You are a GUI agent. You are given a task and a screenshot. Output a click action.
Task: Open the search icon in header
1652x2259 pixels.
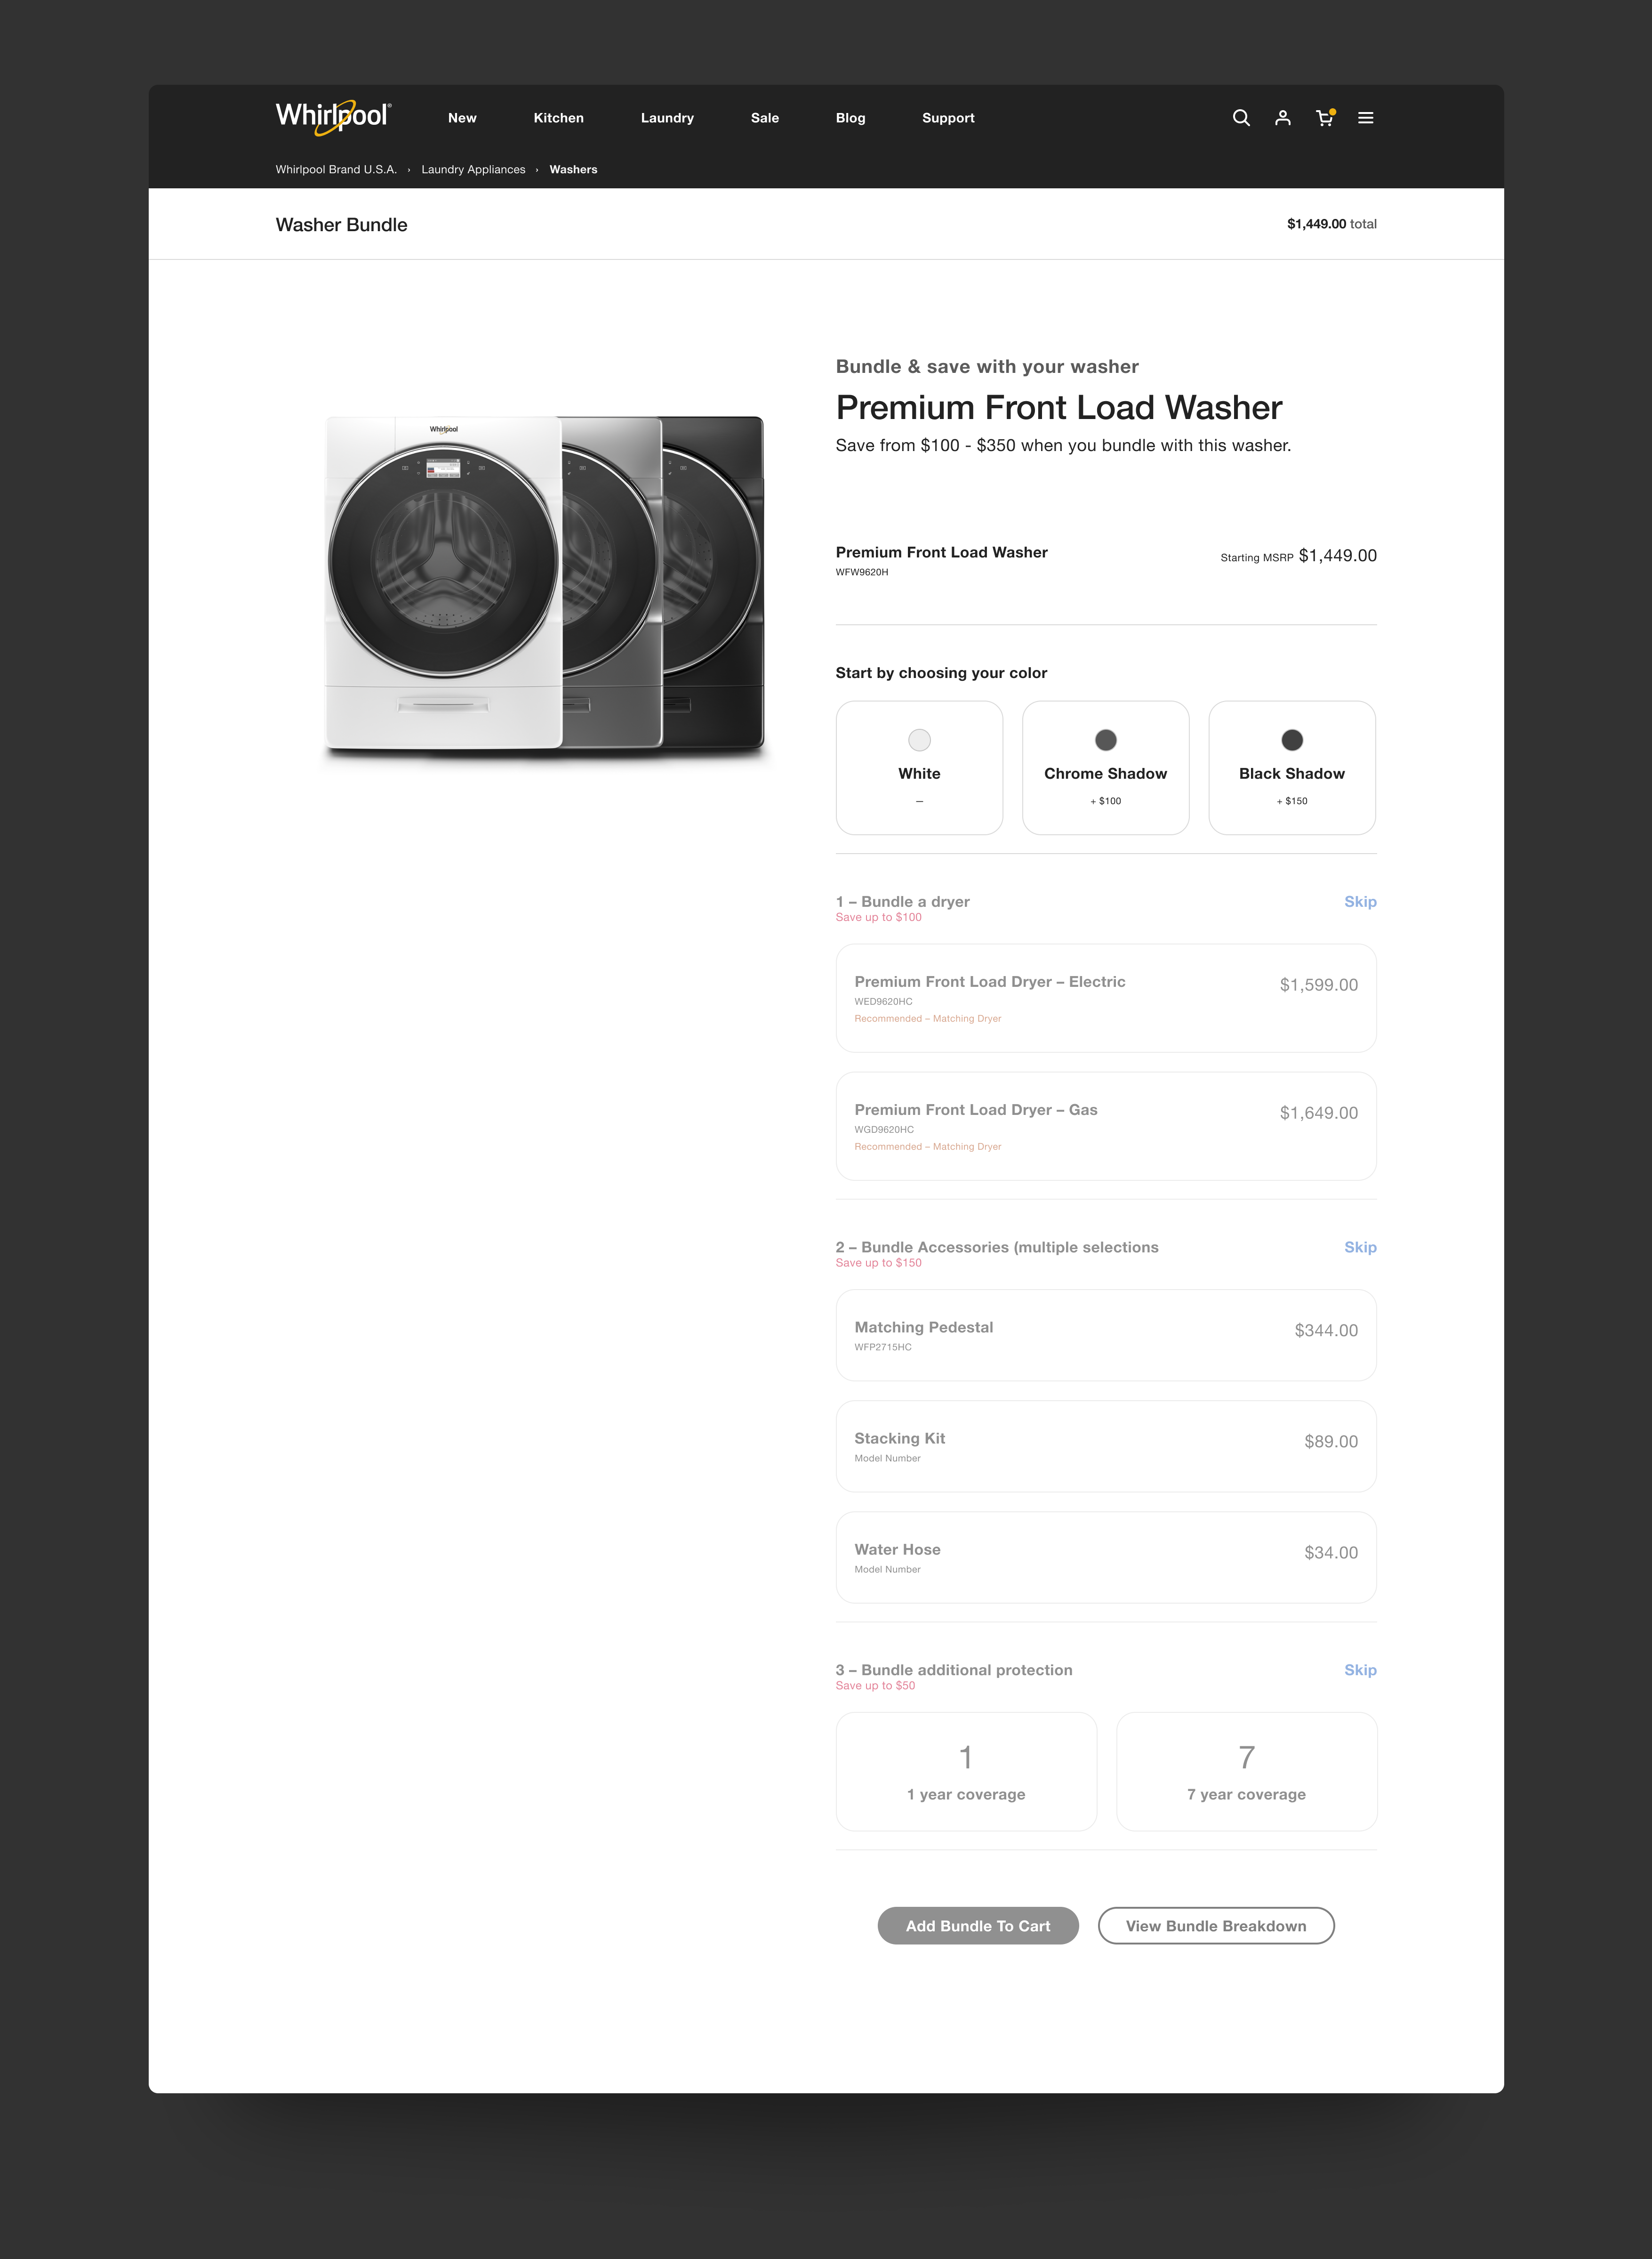[x=1241, y=118]
